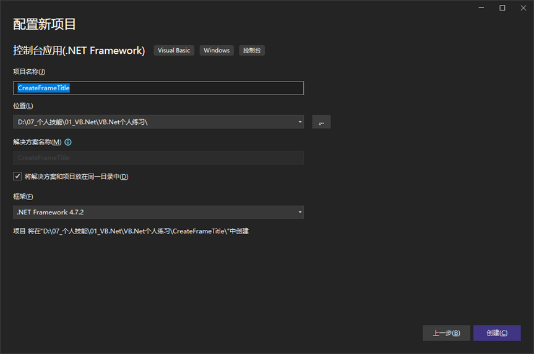Click the browse "..." button for location

(x=322, y=122)
